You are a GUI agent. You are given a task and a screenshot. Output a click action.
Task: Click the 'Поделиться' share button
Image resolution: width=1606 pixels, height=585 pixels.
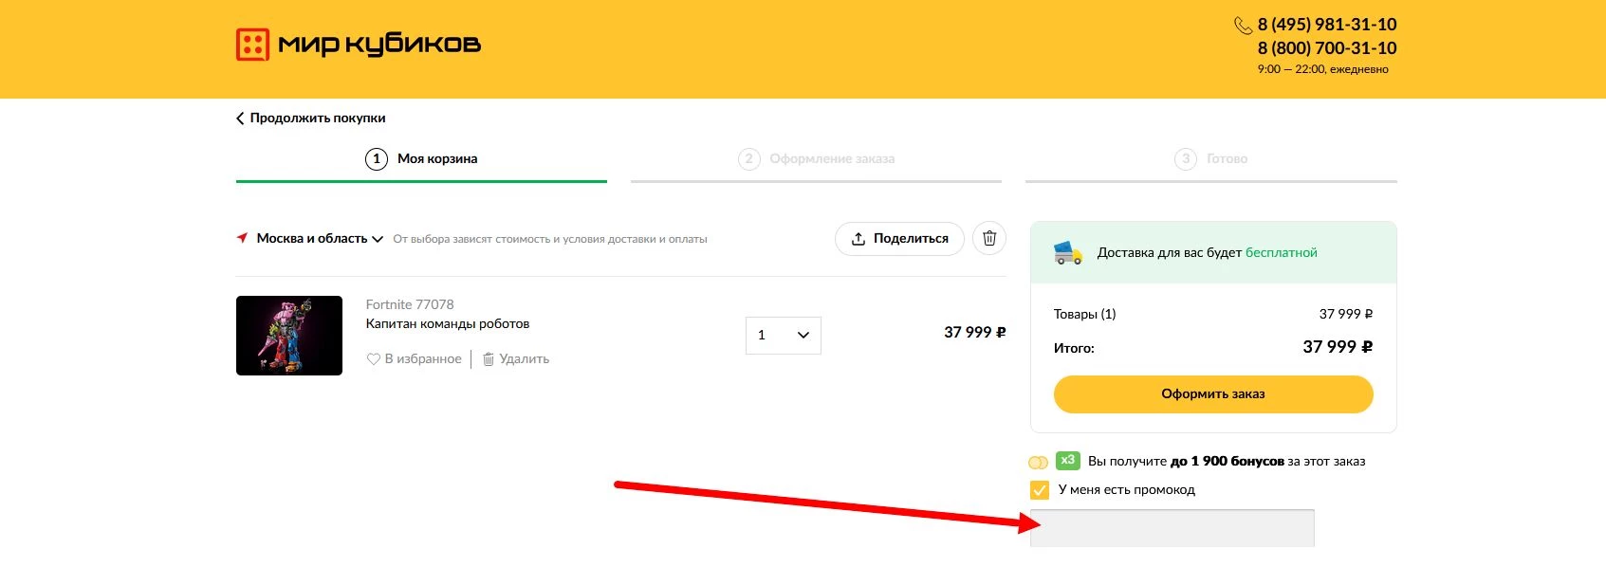click(x=898, y=239)
